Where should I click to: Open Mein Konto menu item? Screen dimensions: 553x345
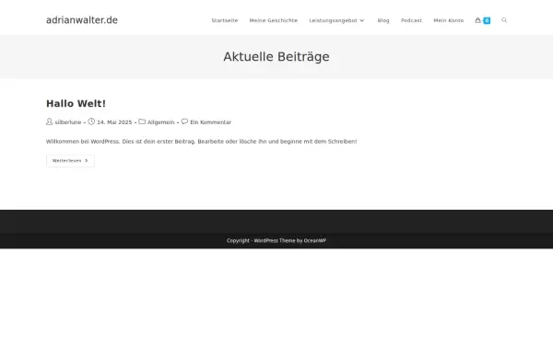pos(449,20)
